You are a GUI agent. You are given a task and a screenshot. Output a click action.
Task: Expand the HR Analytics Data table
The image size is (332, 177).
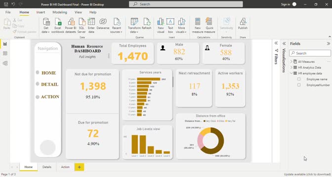[x=291, y=67]
